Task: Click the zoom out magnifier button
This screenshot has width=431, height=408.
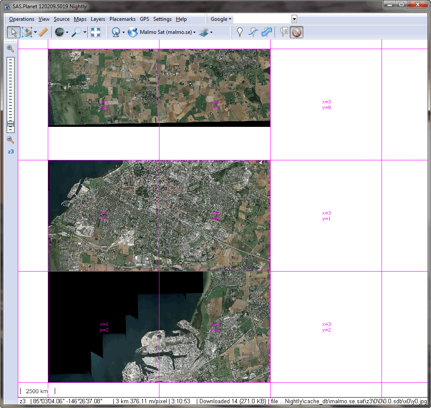Action: (10, 140)
